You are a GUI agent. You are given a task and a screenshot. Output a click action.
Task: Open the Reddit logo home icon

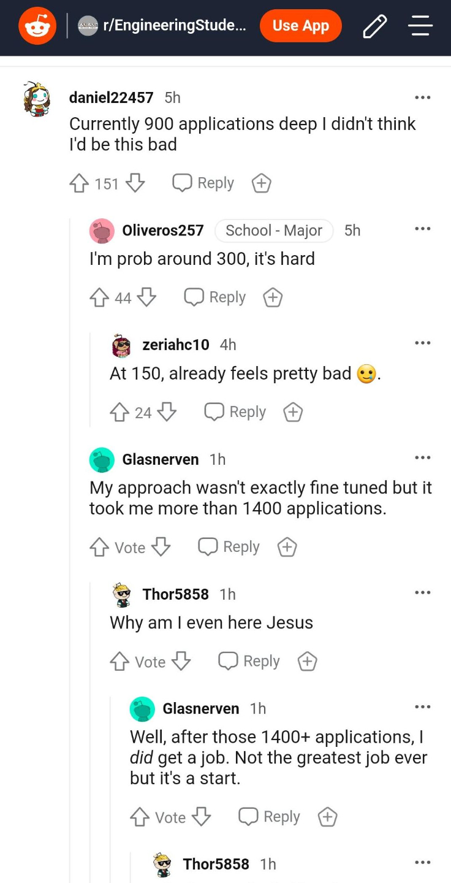click(x=37, y=26)
